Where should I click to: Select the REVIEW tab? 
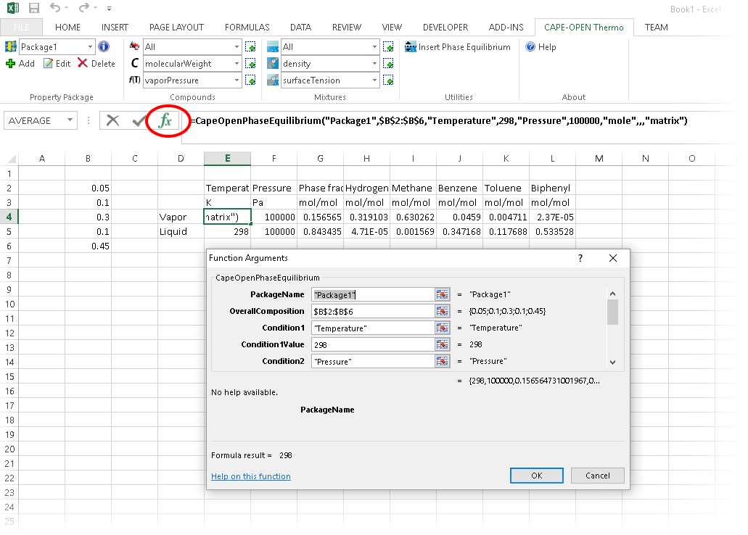[x=347, y=27]
